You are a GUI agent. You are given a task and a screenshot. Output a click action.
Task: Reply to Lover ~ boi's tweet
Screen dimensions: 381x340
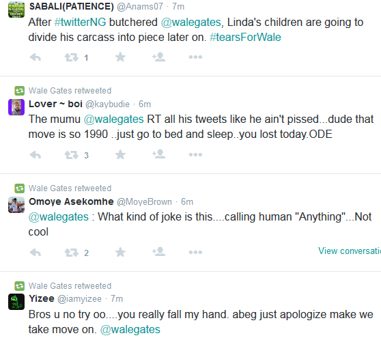coord(36,155)
